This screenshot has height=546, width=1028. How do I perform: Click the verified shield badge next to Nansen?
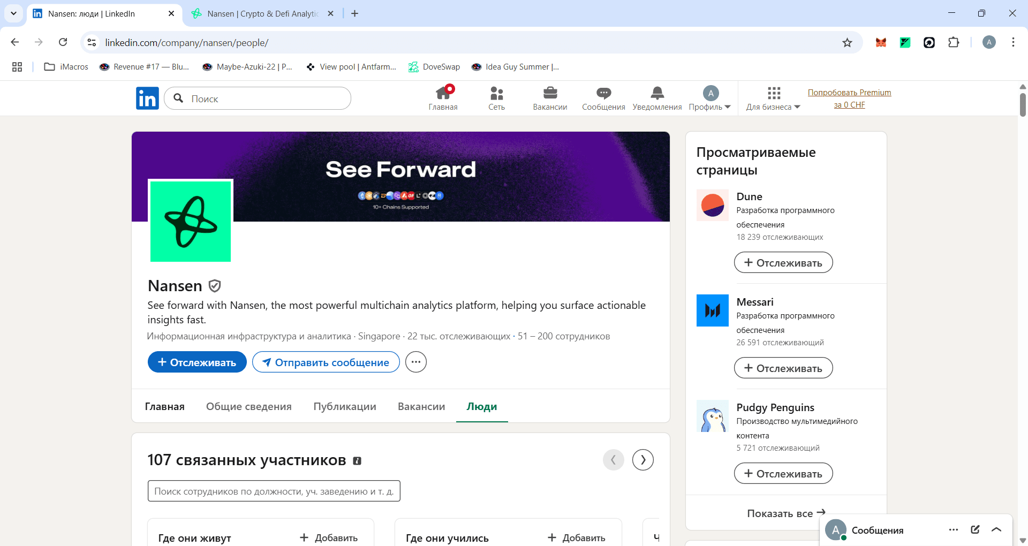pyautogui.click(x=215, y=286)
